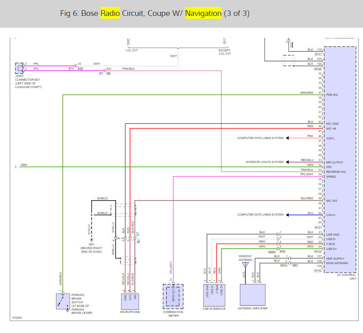This screenshot has height=333, width=363.
Task: Click the PKB SIG pin label
Action: tap(332, 95)
